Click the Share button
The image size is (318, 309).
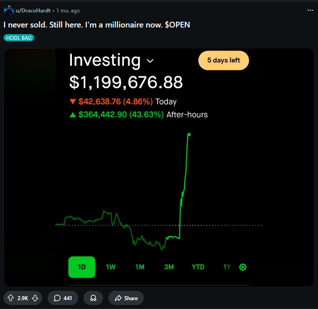pos(126,298)
